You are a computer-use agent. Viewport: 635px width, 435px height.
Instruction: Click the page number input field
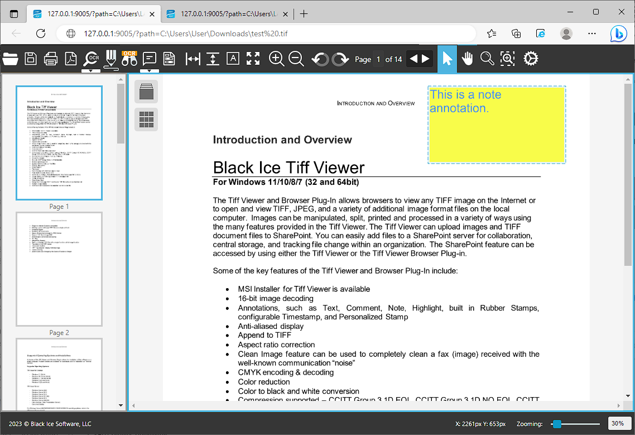point(378,59)
